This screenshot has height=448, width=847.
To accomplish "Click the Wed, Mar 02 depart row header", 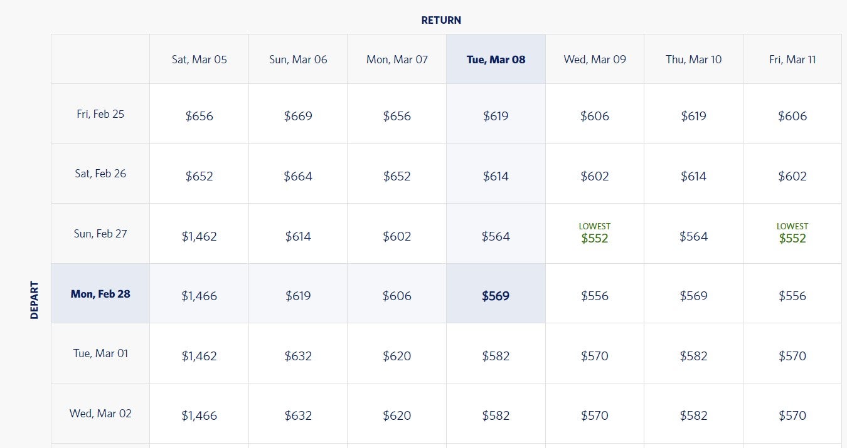I will 100,413.
